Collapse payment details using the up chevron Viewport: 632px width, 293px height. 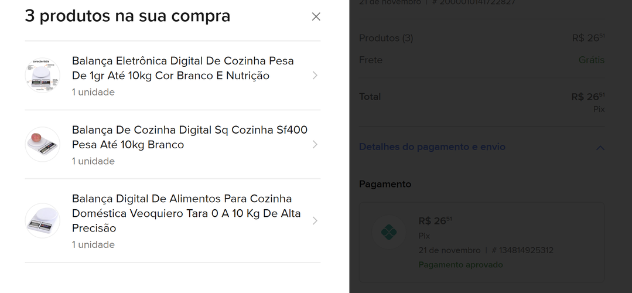pos(600,148)
